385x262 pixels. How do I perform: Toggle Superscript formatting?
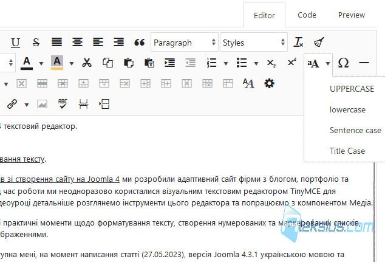pyautogui.click(x=292, y=62)
